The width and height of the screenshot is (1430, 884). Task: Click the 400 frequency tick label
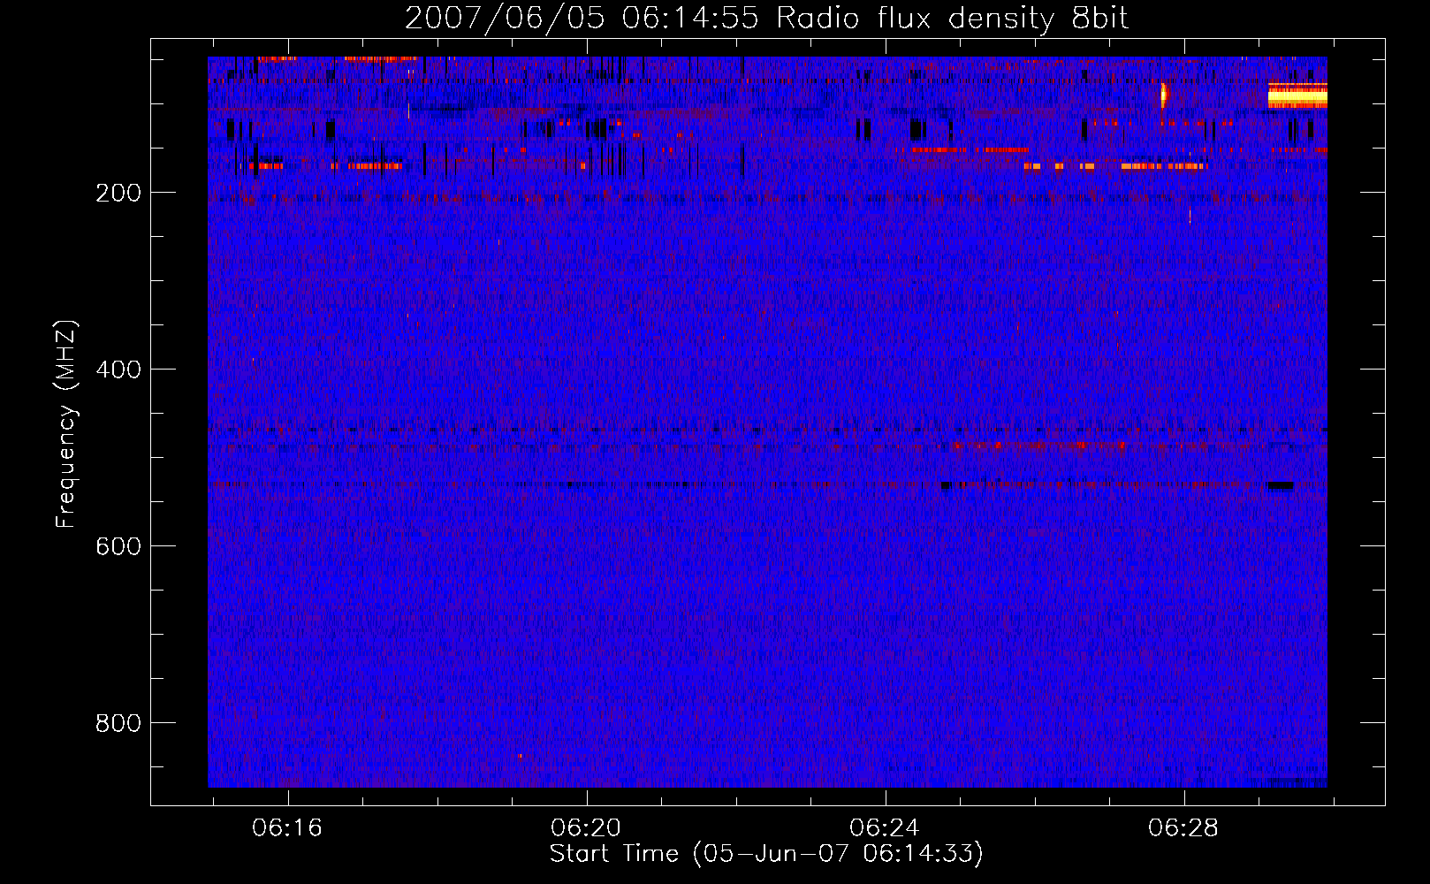pyautogui.click(x=118, y=370)
